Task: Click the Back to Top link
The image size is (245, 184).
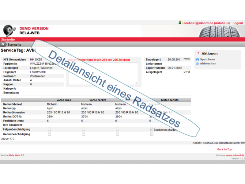Action: (224, 149)
